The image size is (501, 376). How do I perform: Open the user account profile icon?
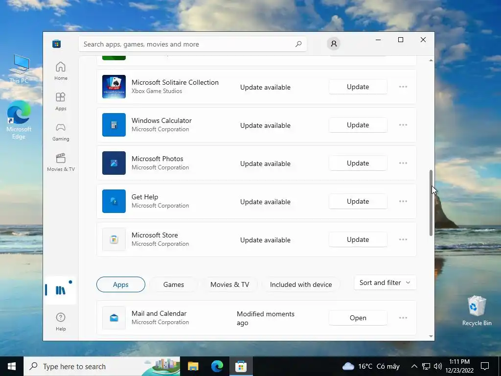(x=334, y=44)
